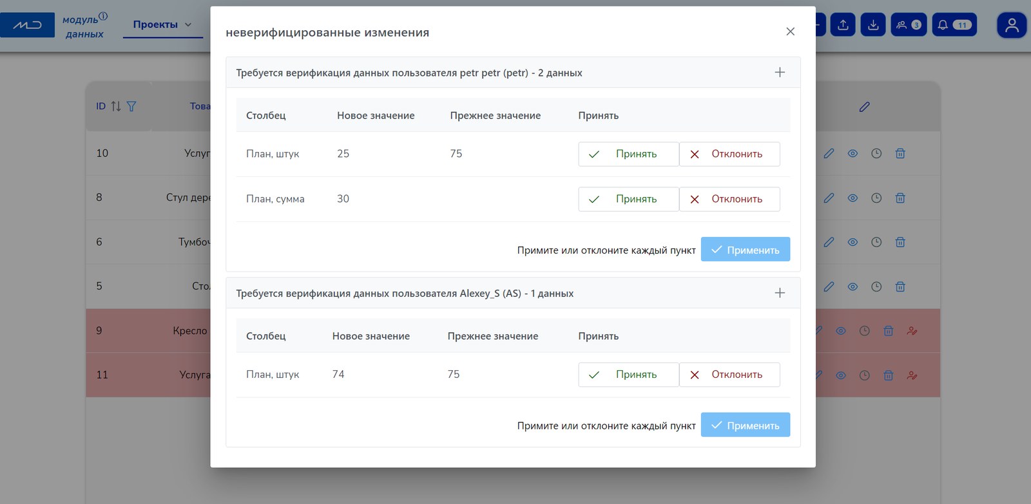
Task: Click the eye icon in row 8
Action: [x=853, y=198]
